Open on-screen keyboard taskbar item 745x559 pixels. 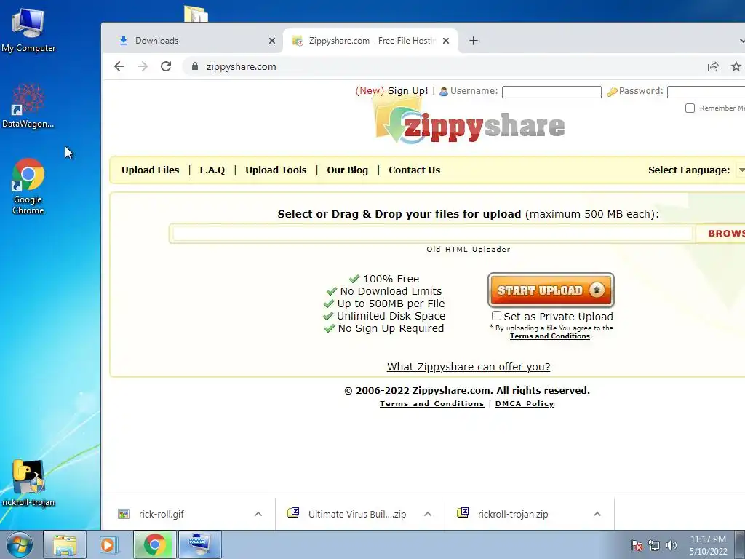[199, 544]
